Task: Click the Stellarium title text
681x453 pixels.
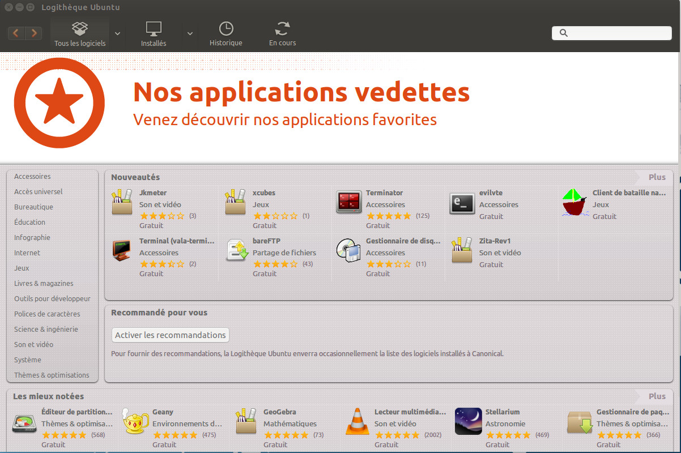Action: click(503, 412)
